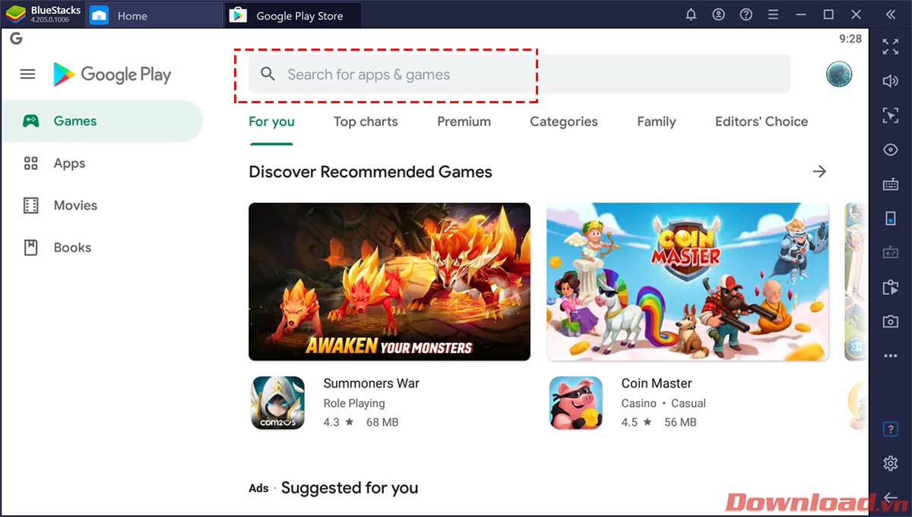Image resolution: width=912 pixels, height=517 pixels.
Task: Select the Google Play Store tab
Action: (x=293, y=15)
